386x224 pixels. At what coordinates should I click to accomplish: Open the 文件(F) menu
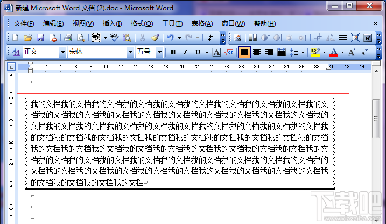[x=24, y=24]
